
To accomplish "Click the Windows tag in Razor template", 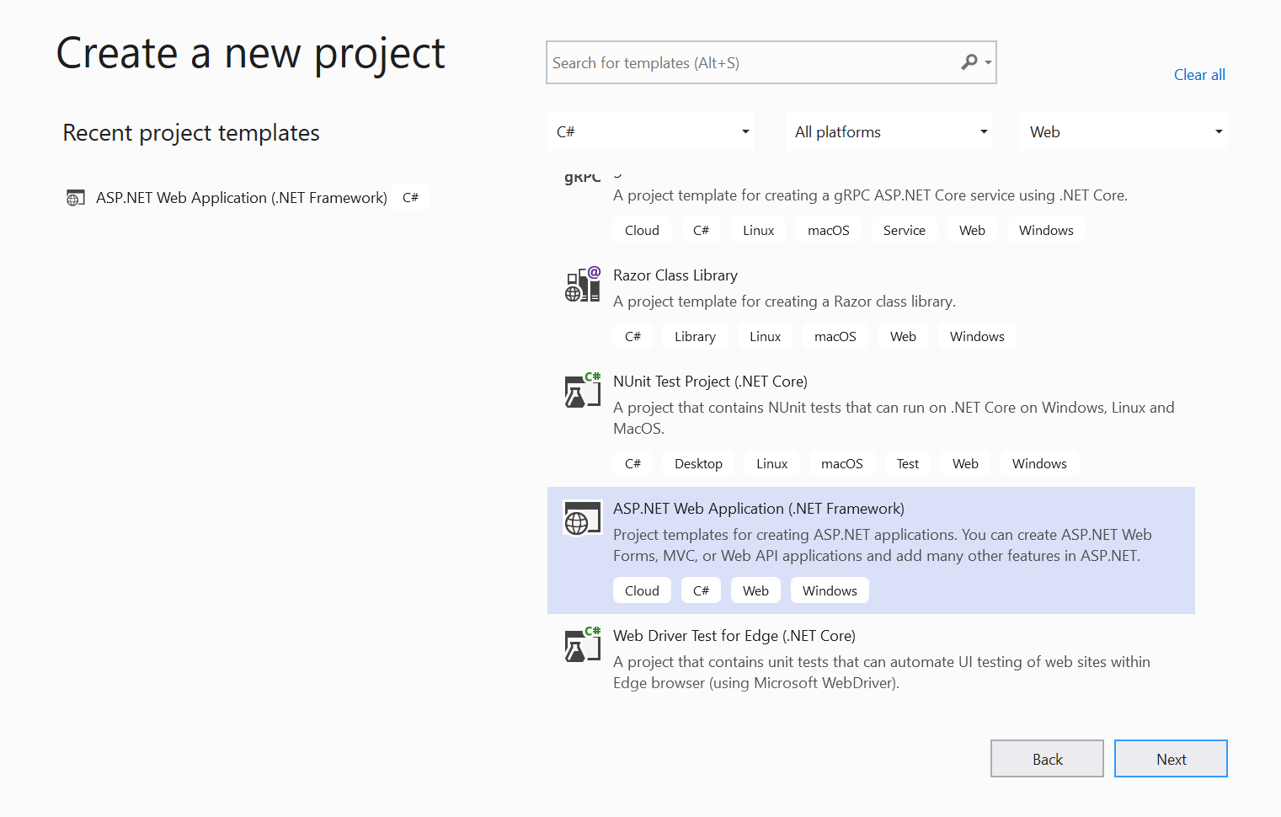I will click(x=977, y=337).
